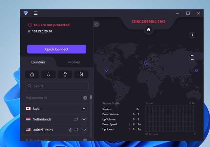Click the country list scrollbar thumb
Viewport: 210px width, 147px height.
(x=91, y=97)
